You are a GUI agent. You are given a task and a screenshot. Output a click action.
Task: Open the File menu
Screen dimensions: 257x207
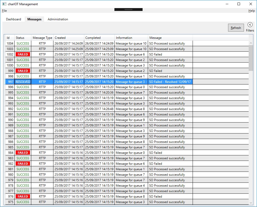coord(4,11)
